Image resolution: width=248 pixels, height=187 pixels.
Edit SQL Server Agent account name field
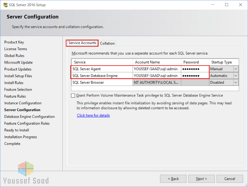click(x=157, y=69)
